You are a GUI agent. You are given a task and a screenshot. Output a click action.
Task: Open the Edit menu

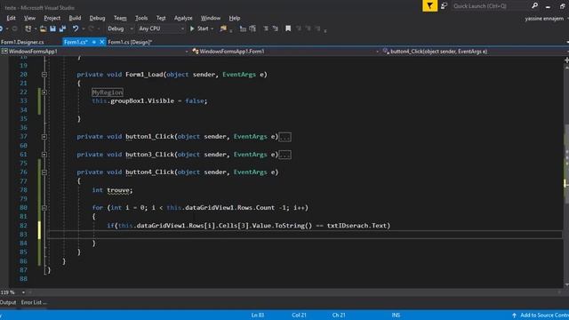(x=12, y=18)
